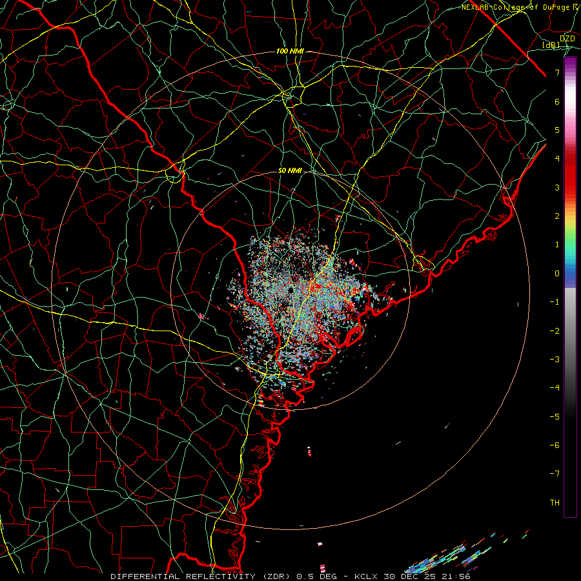Click the "4" value on the color scale
The image size is (581, 581).
[x=557, y=159]
